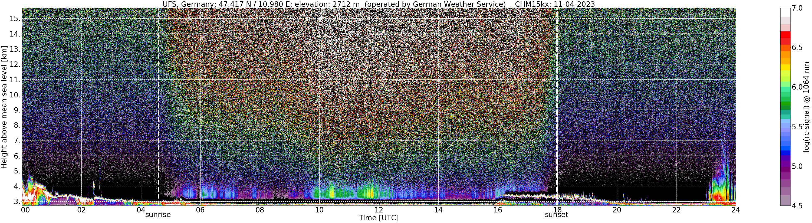The image size is (812, 223).
Task: Click the '20' tick on the time axis
Action: pos(617,210)
